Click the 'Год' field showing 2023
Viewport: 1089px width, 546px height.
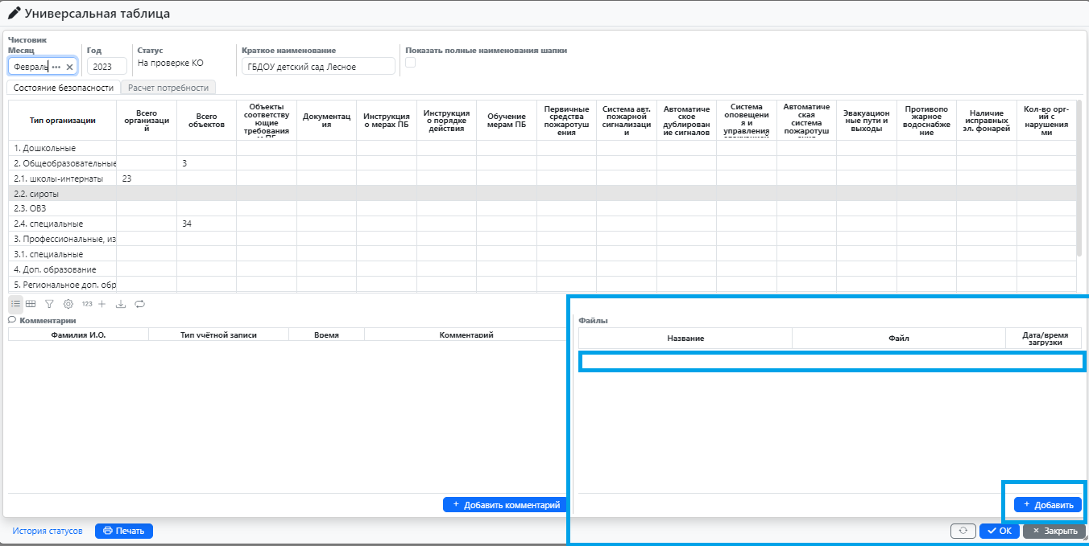pyautogui.click(x=106, y=67)
